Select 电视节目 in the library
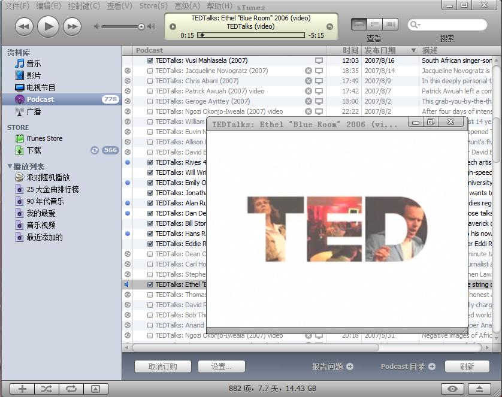The width and height of the screenshot is (502, 397). point(41,87)
